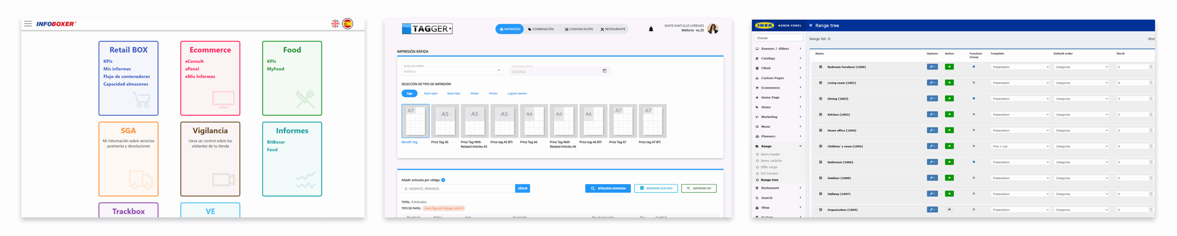Toggle active eye for Living room (1001)
Image resolution: width=1177 pixels, height=236 pixels.
coord(949,83)
